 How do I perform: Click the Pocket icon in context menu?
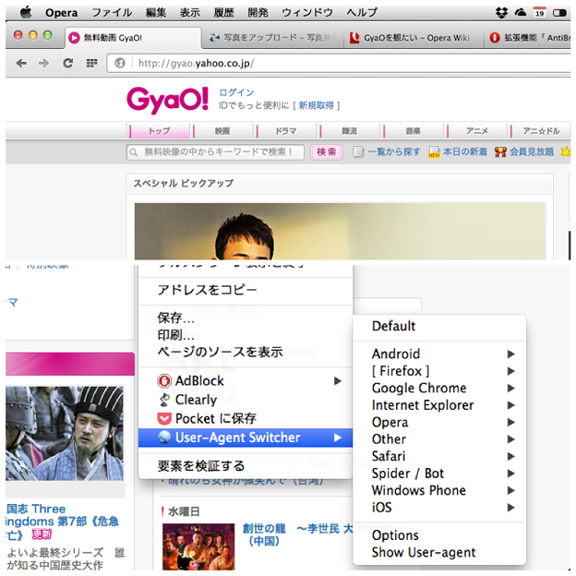(164, 418)
